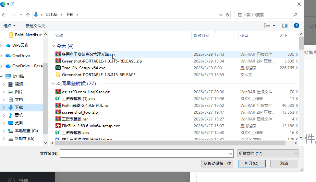The height and width of the screenshot is (182, 316).
Task: Click 下载 in address breadcrumb
Action: 69,15
